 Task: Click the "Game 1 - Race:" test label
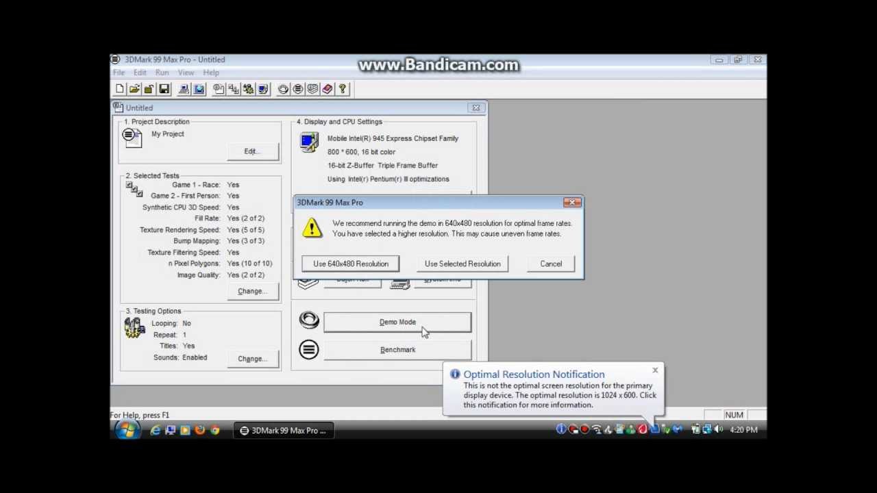196,185
